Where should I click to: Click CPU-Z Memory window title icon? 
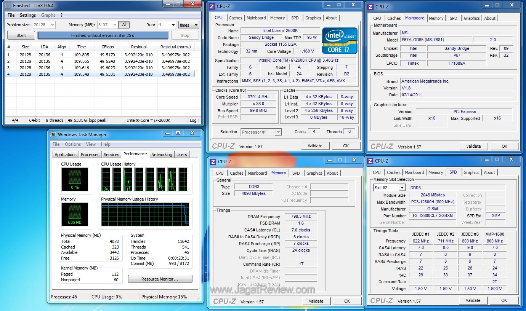[213, 161]
